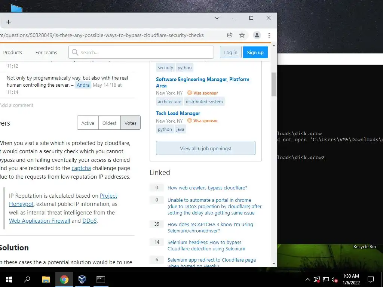The height and width of the screenshot is (287, 383).
Task: Sort answers by Active
Action: pyautogui.click(x=88, y=123)
